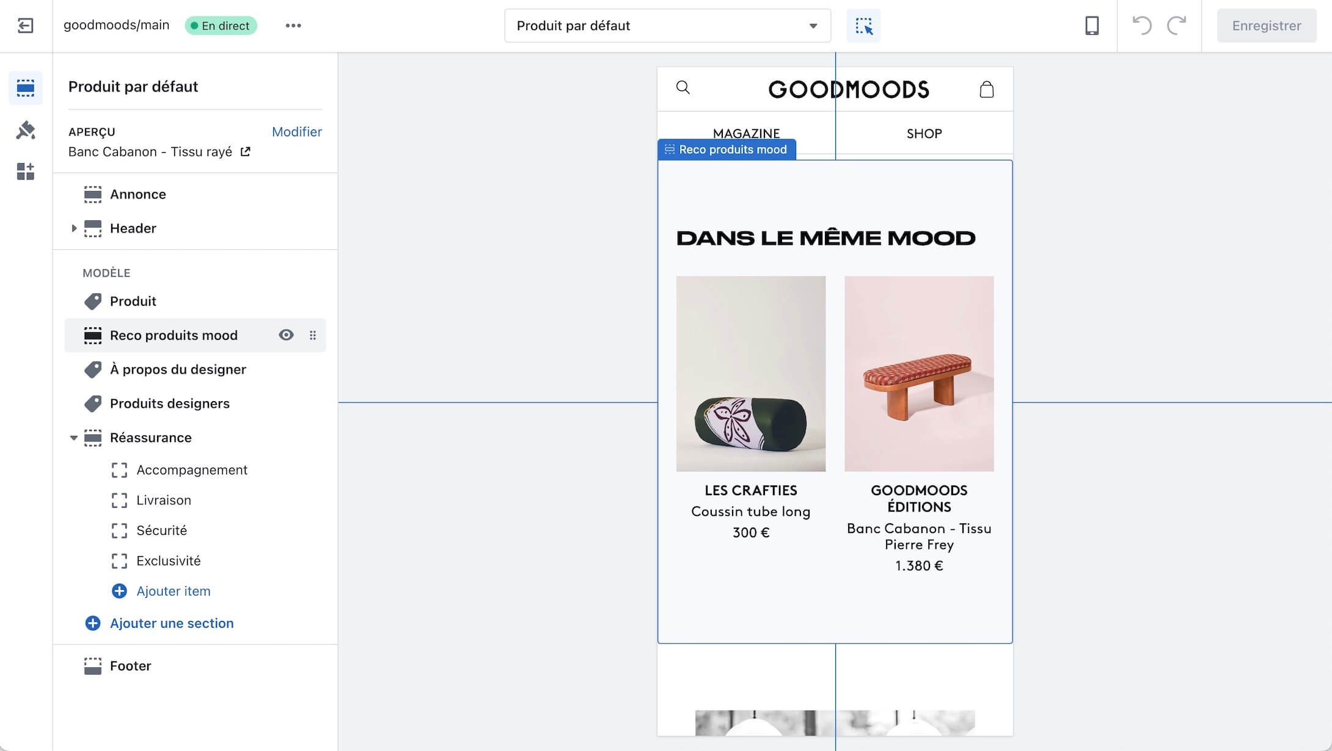The width and height of the screenshot is (1332, 751).
Task: Click the Accompagnement block bracket icon
Action: tap(120, 470)
